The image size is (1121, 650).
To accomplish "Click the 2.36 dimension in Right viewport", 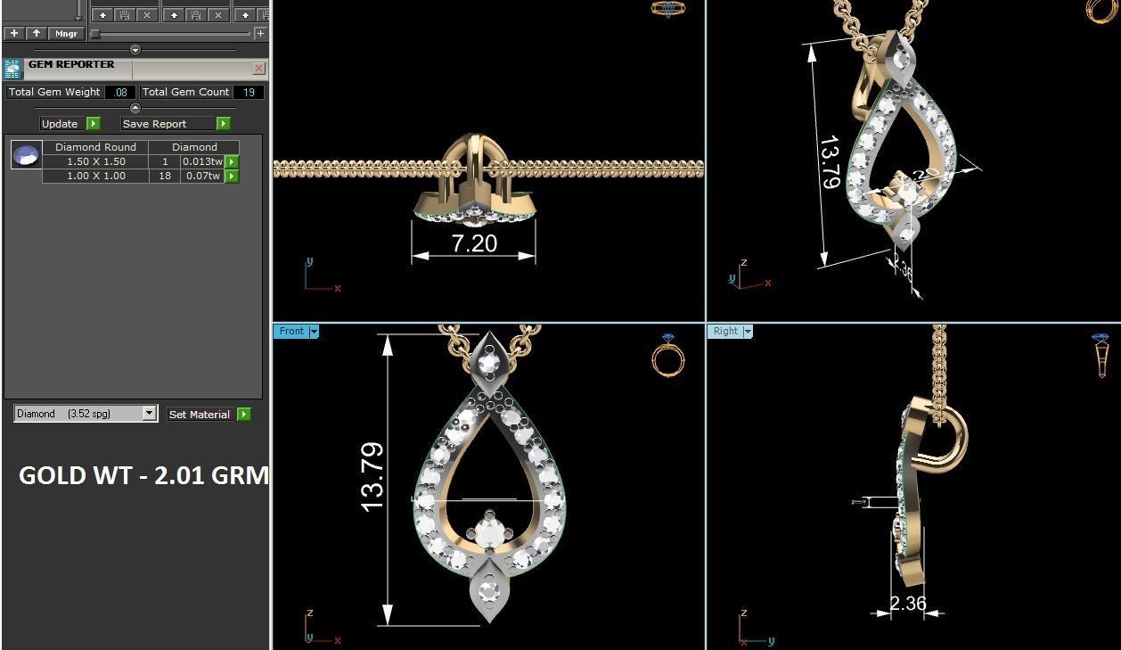I will (x=908, y=604).
